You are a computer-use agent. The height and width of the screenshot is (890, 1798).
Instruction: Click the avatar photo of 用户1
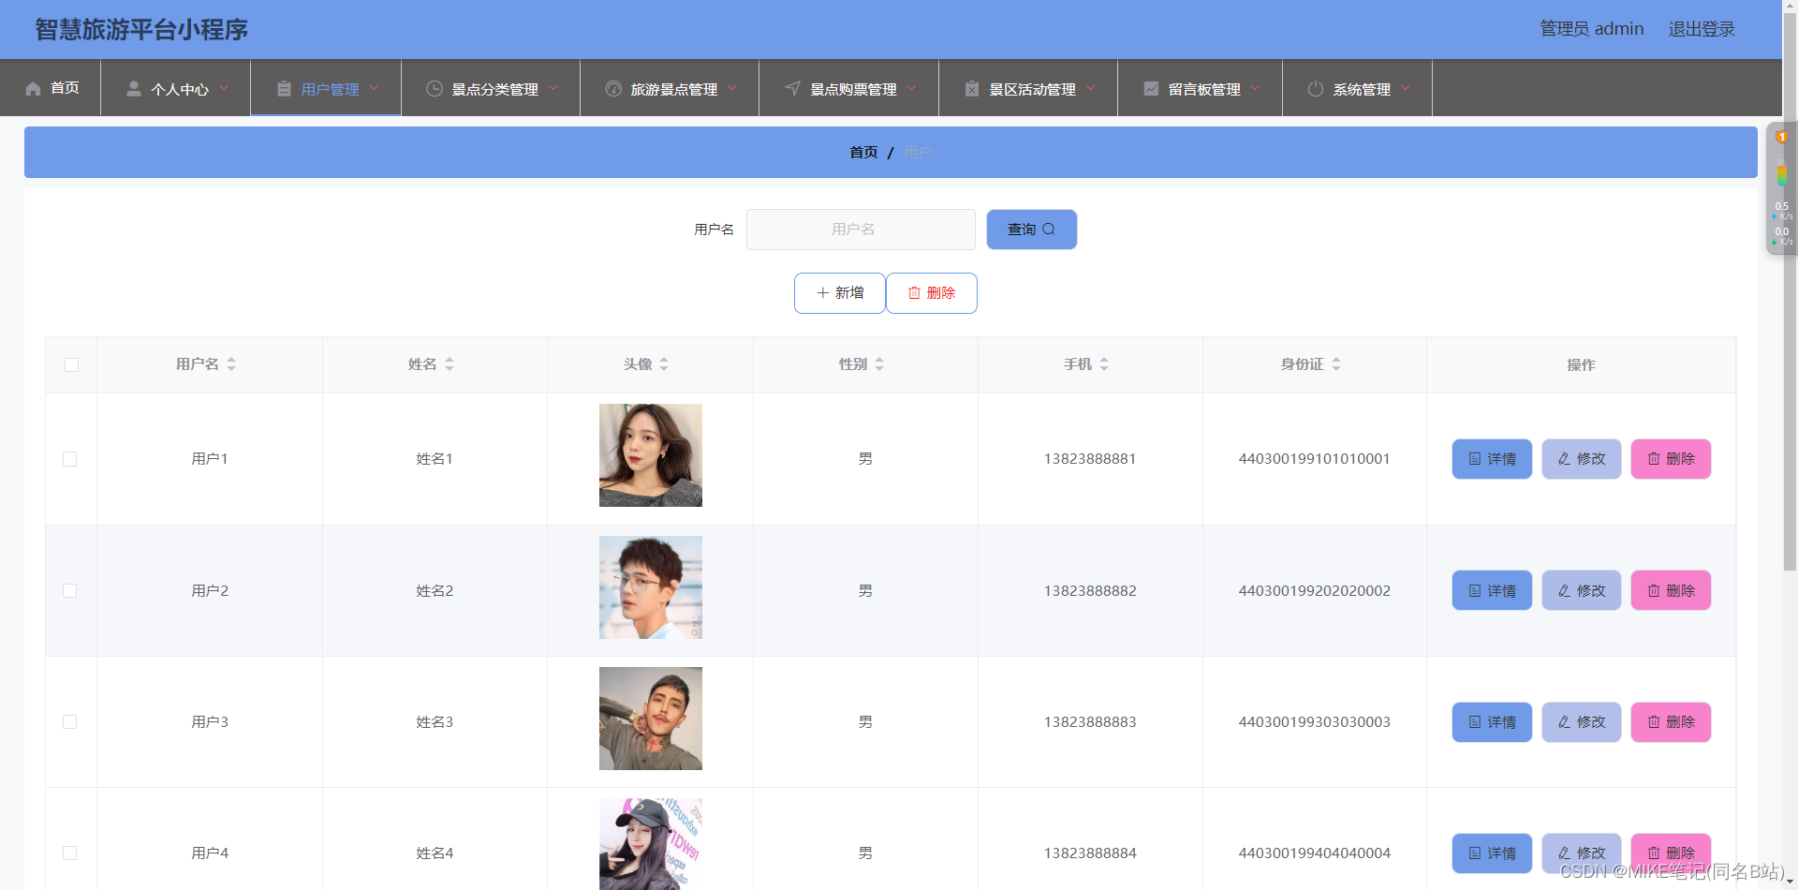pos(651,455)
